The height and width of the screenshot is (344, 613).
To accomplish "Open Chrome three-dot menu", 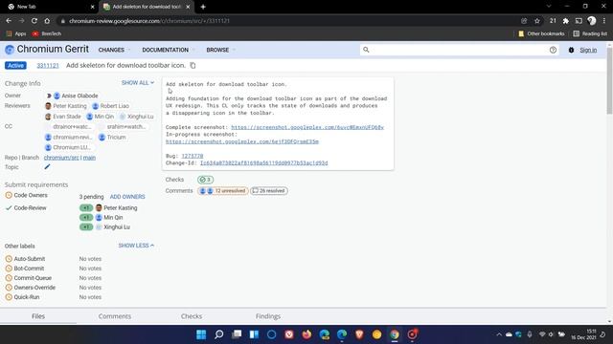I will (x=604, y=21).
